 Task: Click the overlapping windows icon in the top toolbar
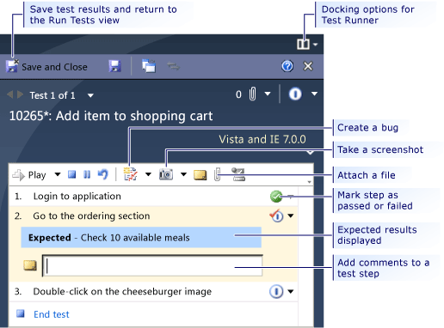pyautogui.click(x=149, y=66)
